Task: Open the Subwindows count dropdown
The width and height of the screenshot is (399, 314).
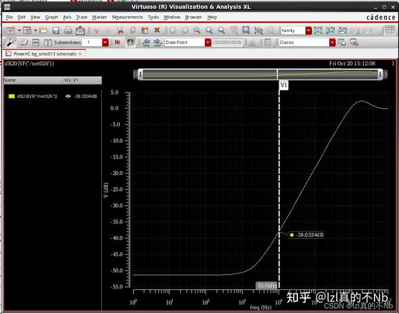Action: 105,43
